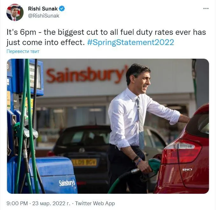This screenshot has width=223, height=210.
Task: Click the Rishi Sunak display name
Action: point(43,9)
